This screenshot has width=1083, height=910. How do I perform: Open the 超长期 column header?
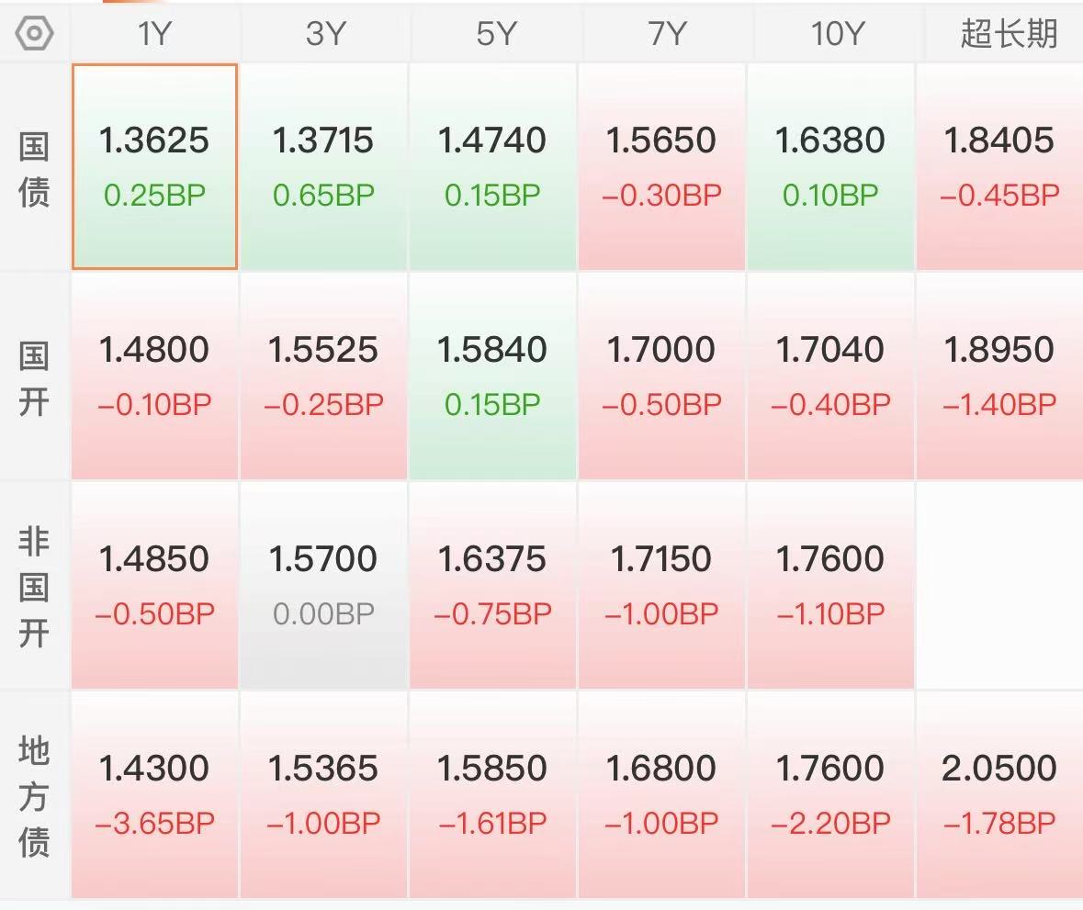click(999, 34)
